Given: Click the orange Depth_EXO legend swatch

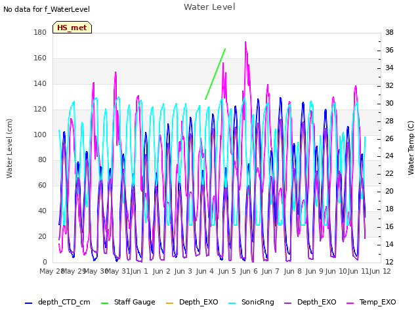Looking at the screenshot, I should point(170,303).
